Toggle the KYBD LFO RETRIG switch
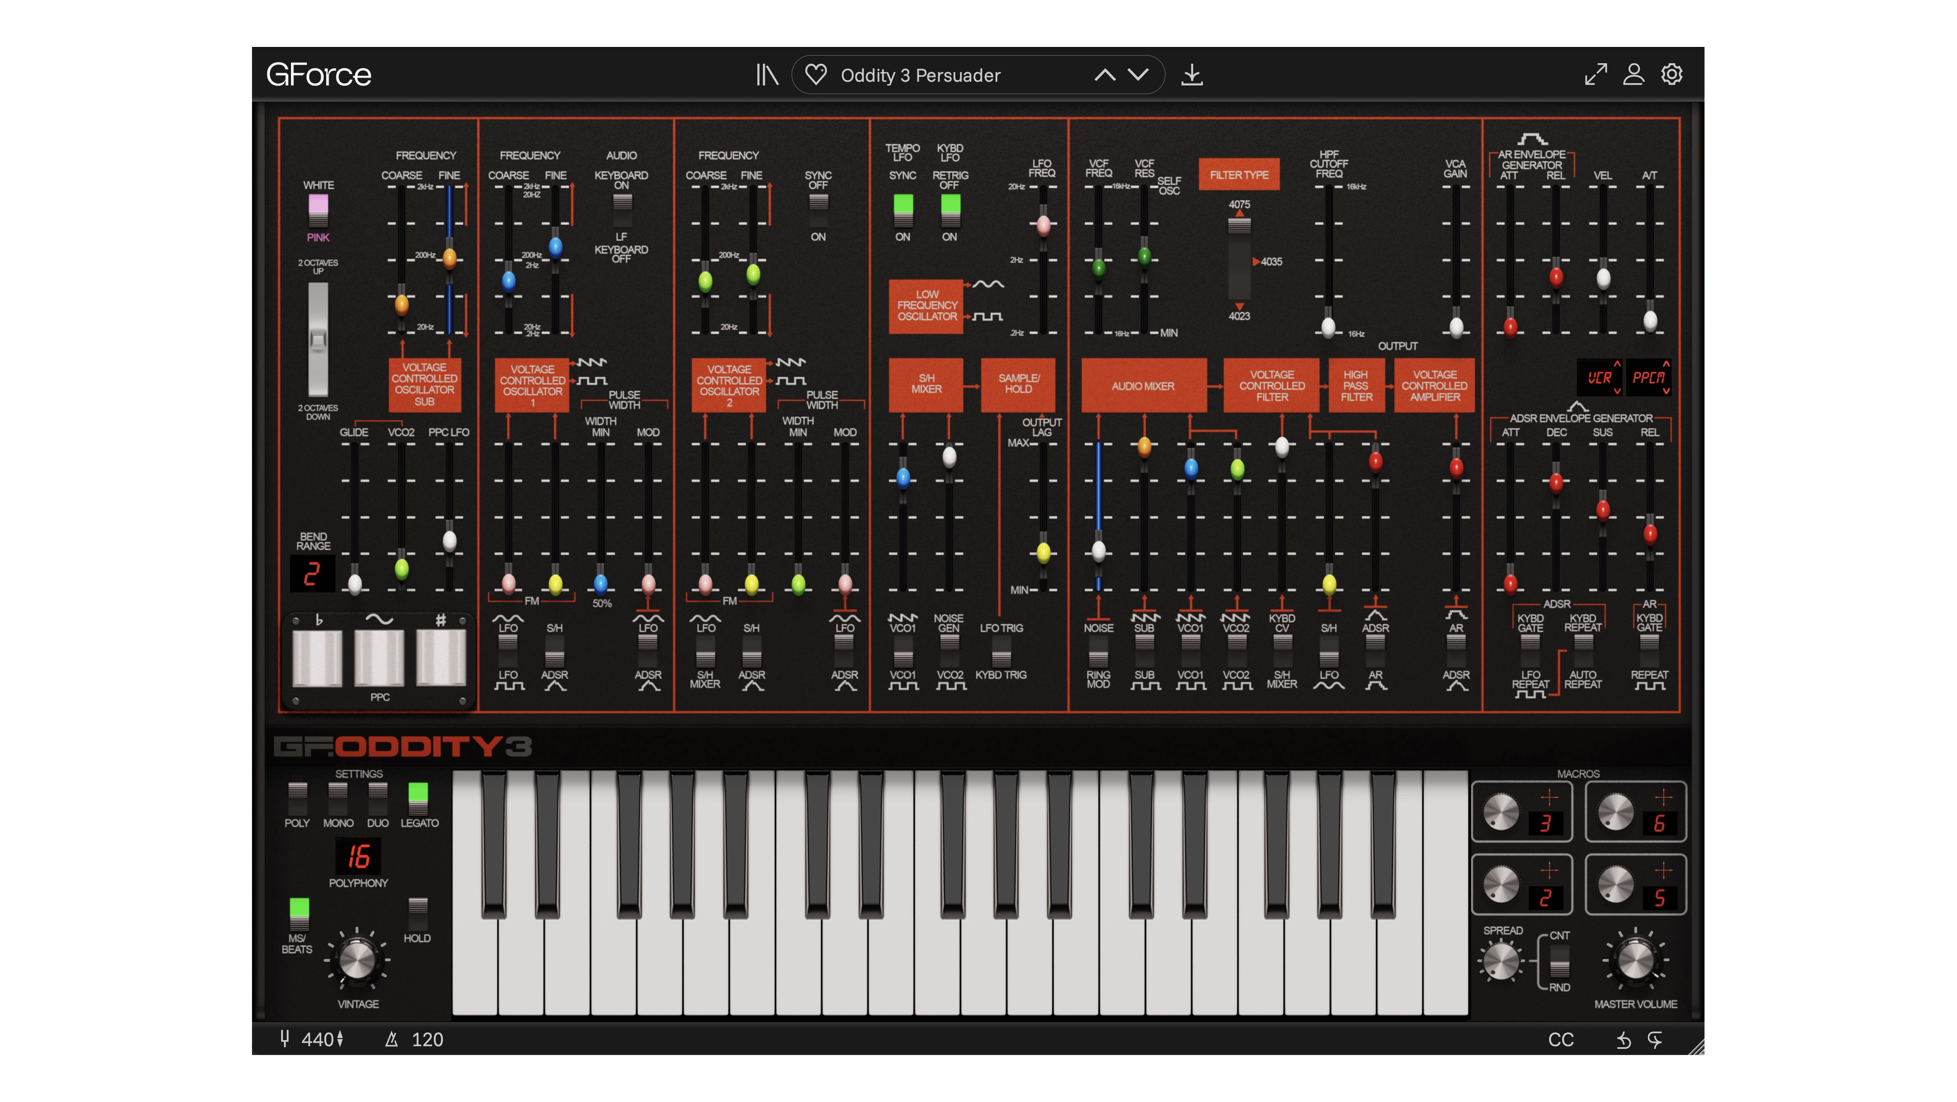This screenshot has width=1957, height=1102. coord(950,210)
